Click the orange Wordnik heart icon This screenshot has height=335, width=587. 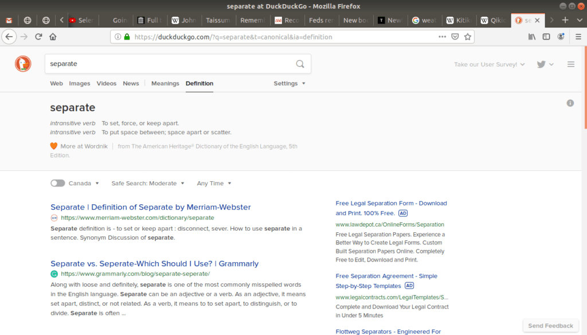[x=54, y=146]
